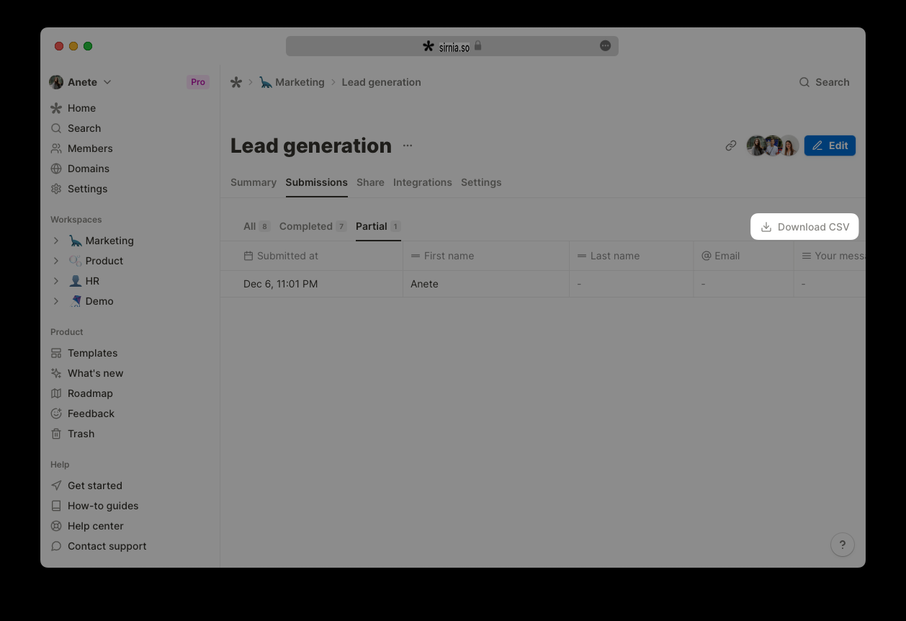Screen dimensions: 906x621
Task: Click the Lead generation breadcrumb
Action: pos(381,82)
